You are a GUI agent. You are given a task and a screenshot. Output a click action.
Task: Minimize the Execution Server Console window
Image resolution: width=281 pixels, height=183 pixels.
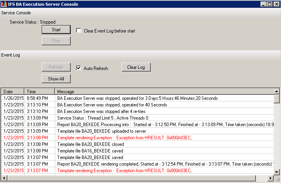pos(263,4)
